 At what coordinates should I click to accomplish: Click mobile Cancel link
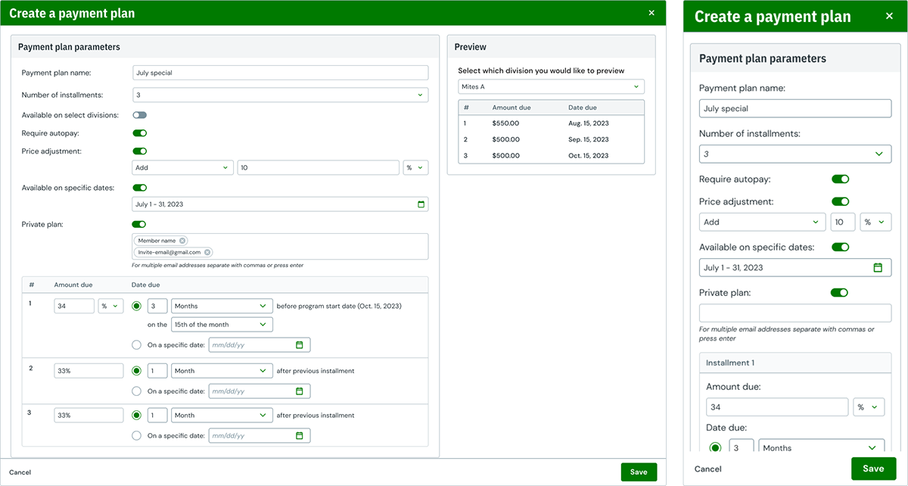point(708,469)
